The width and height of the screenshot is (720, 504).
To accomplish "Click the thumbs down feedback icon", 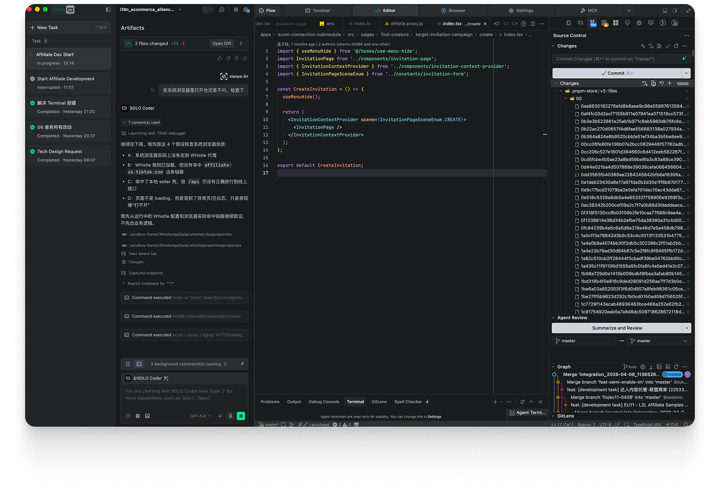I will 228,59.
